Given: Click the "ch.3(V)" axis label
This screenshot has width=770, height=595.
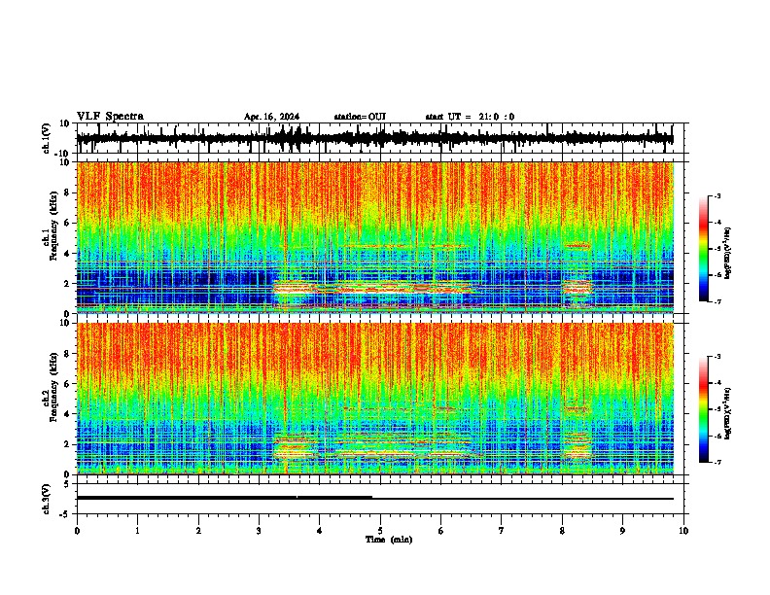Looking at the screenshot, I should 47,499.
